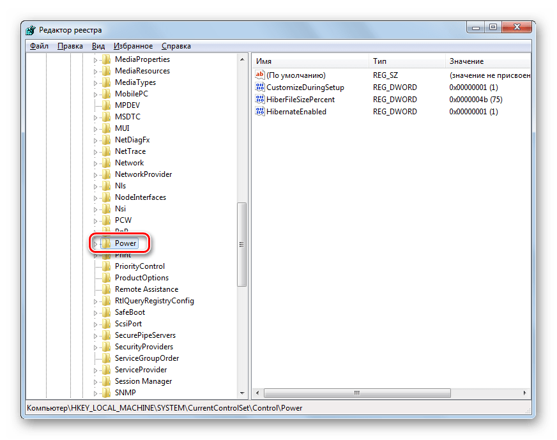Click the values pane scroll left arrow

click(x=257, y=393)
